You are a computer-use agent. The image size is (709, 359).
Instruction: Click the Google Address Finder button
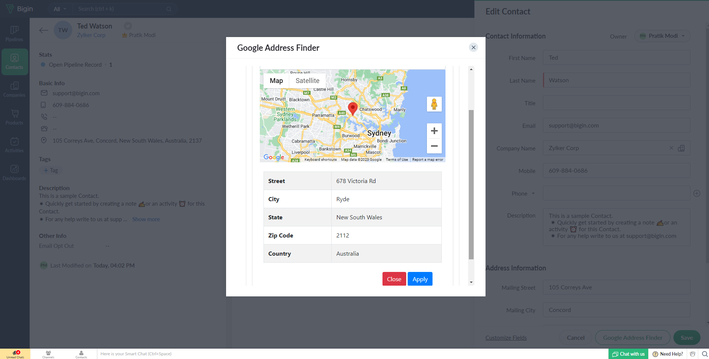click(633, 338)
